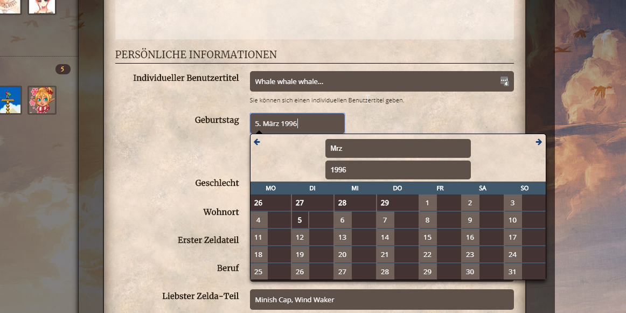
Task: Pick day 12 in the calendar
Action: [300, 237]
